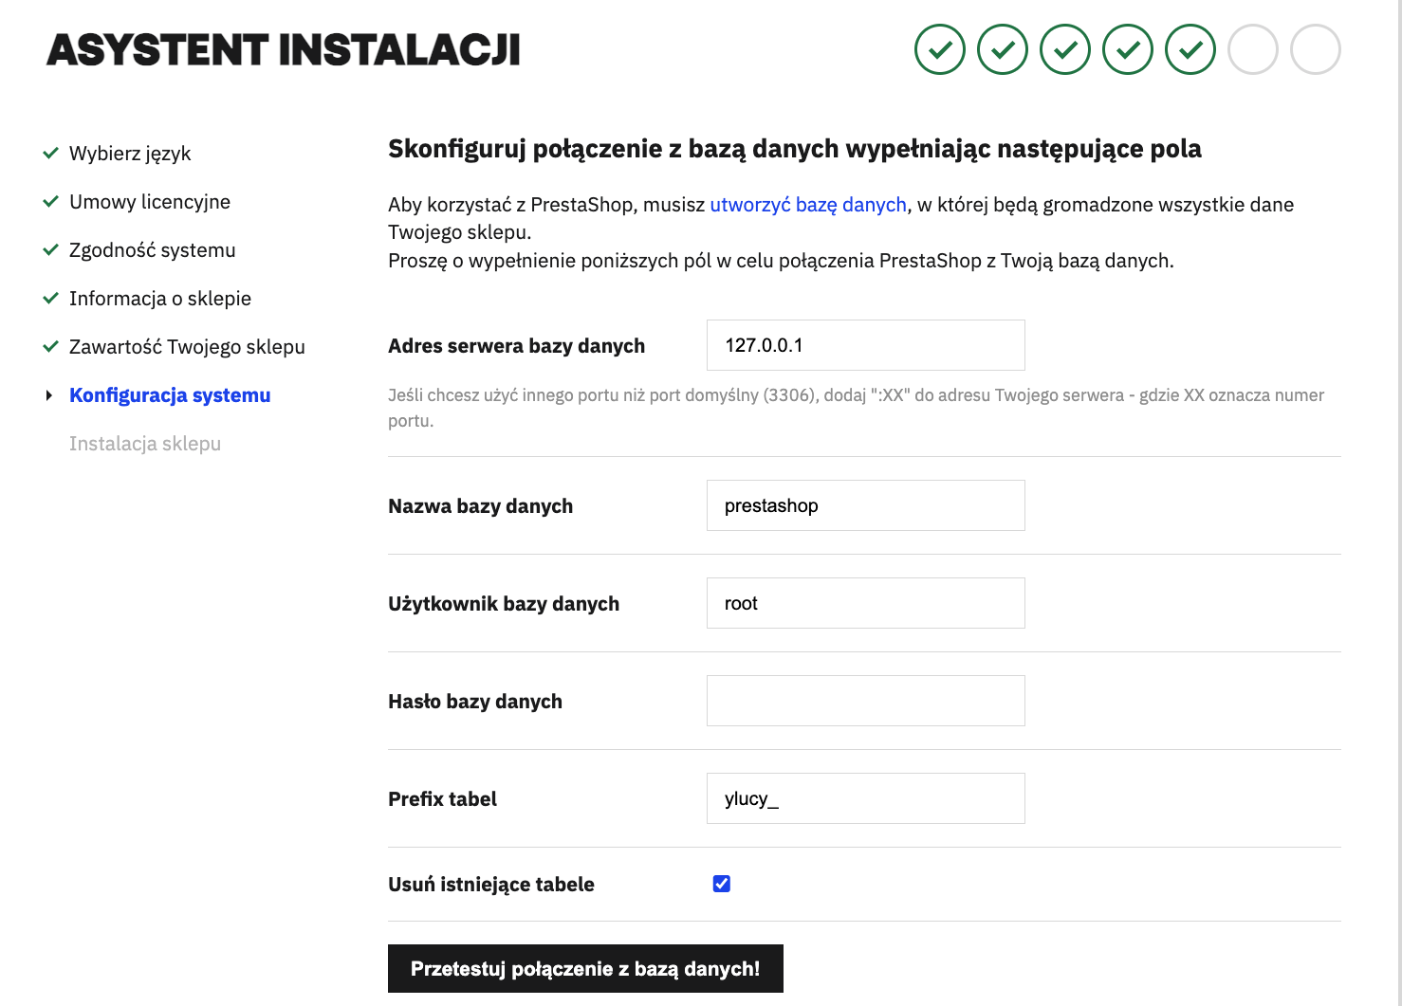Click the Użytkownik bazy danych label
Image resolution: width=1402 pixels, height=1006 pixels.
click(x=504, y=604)
